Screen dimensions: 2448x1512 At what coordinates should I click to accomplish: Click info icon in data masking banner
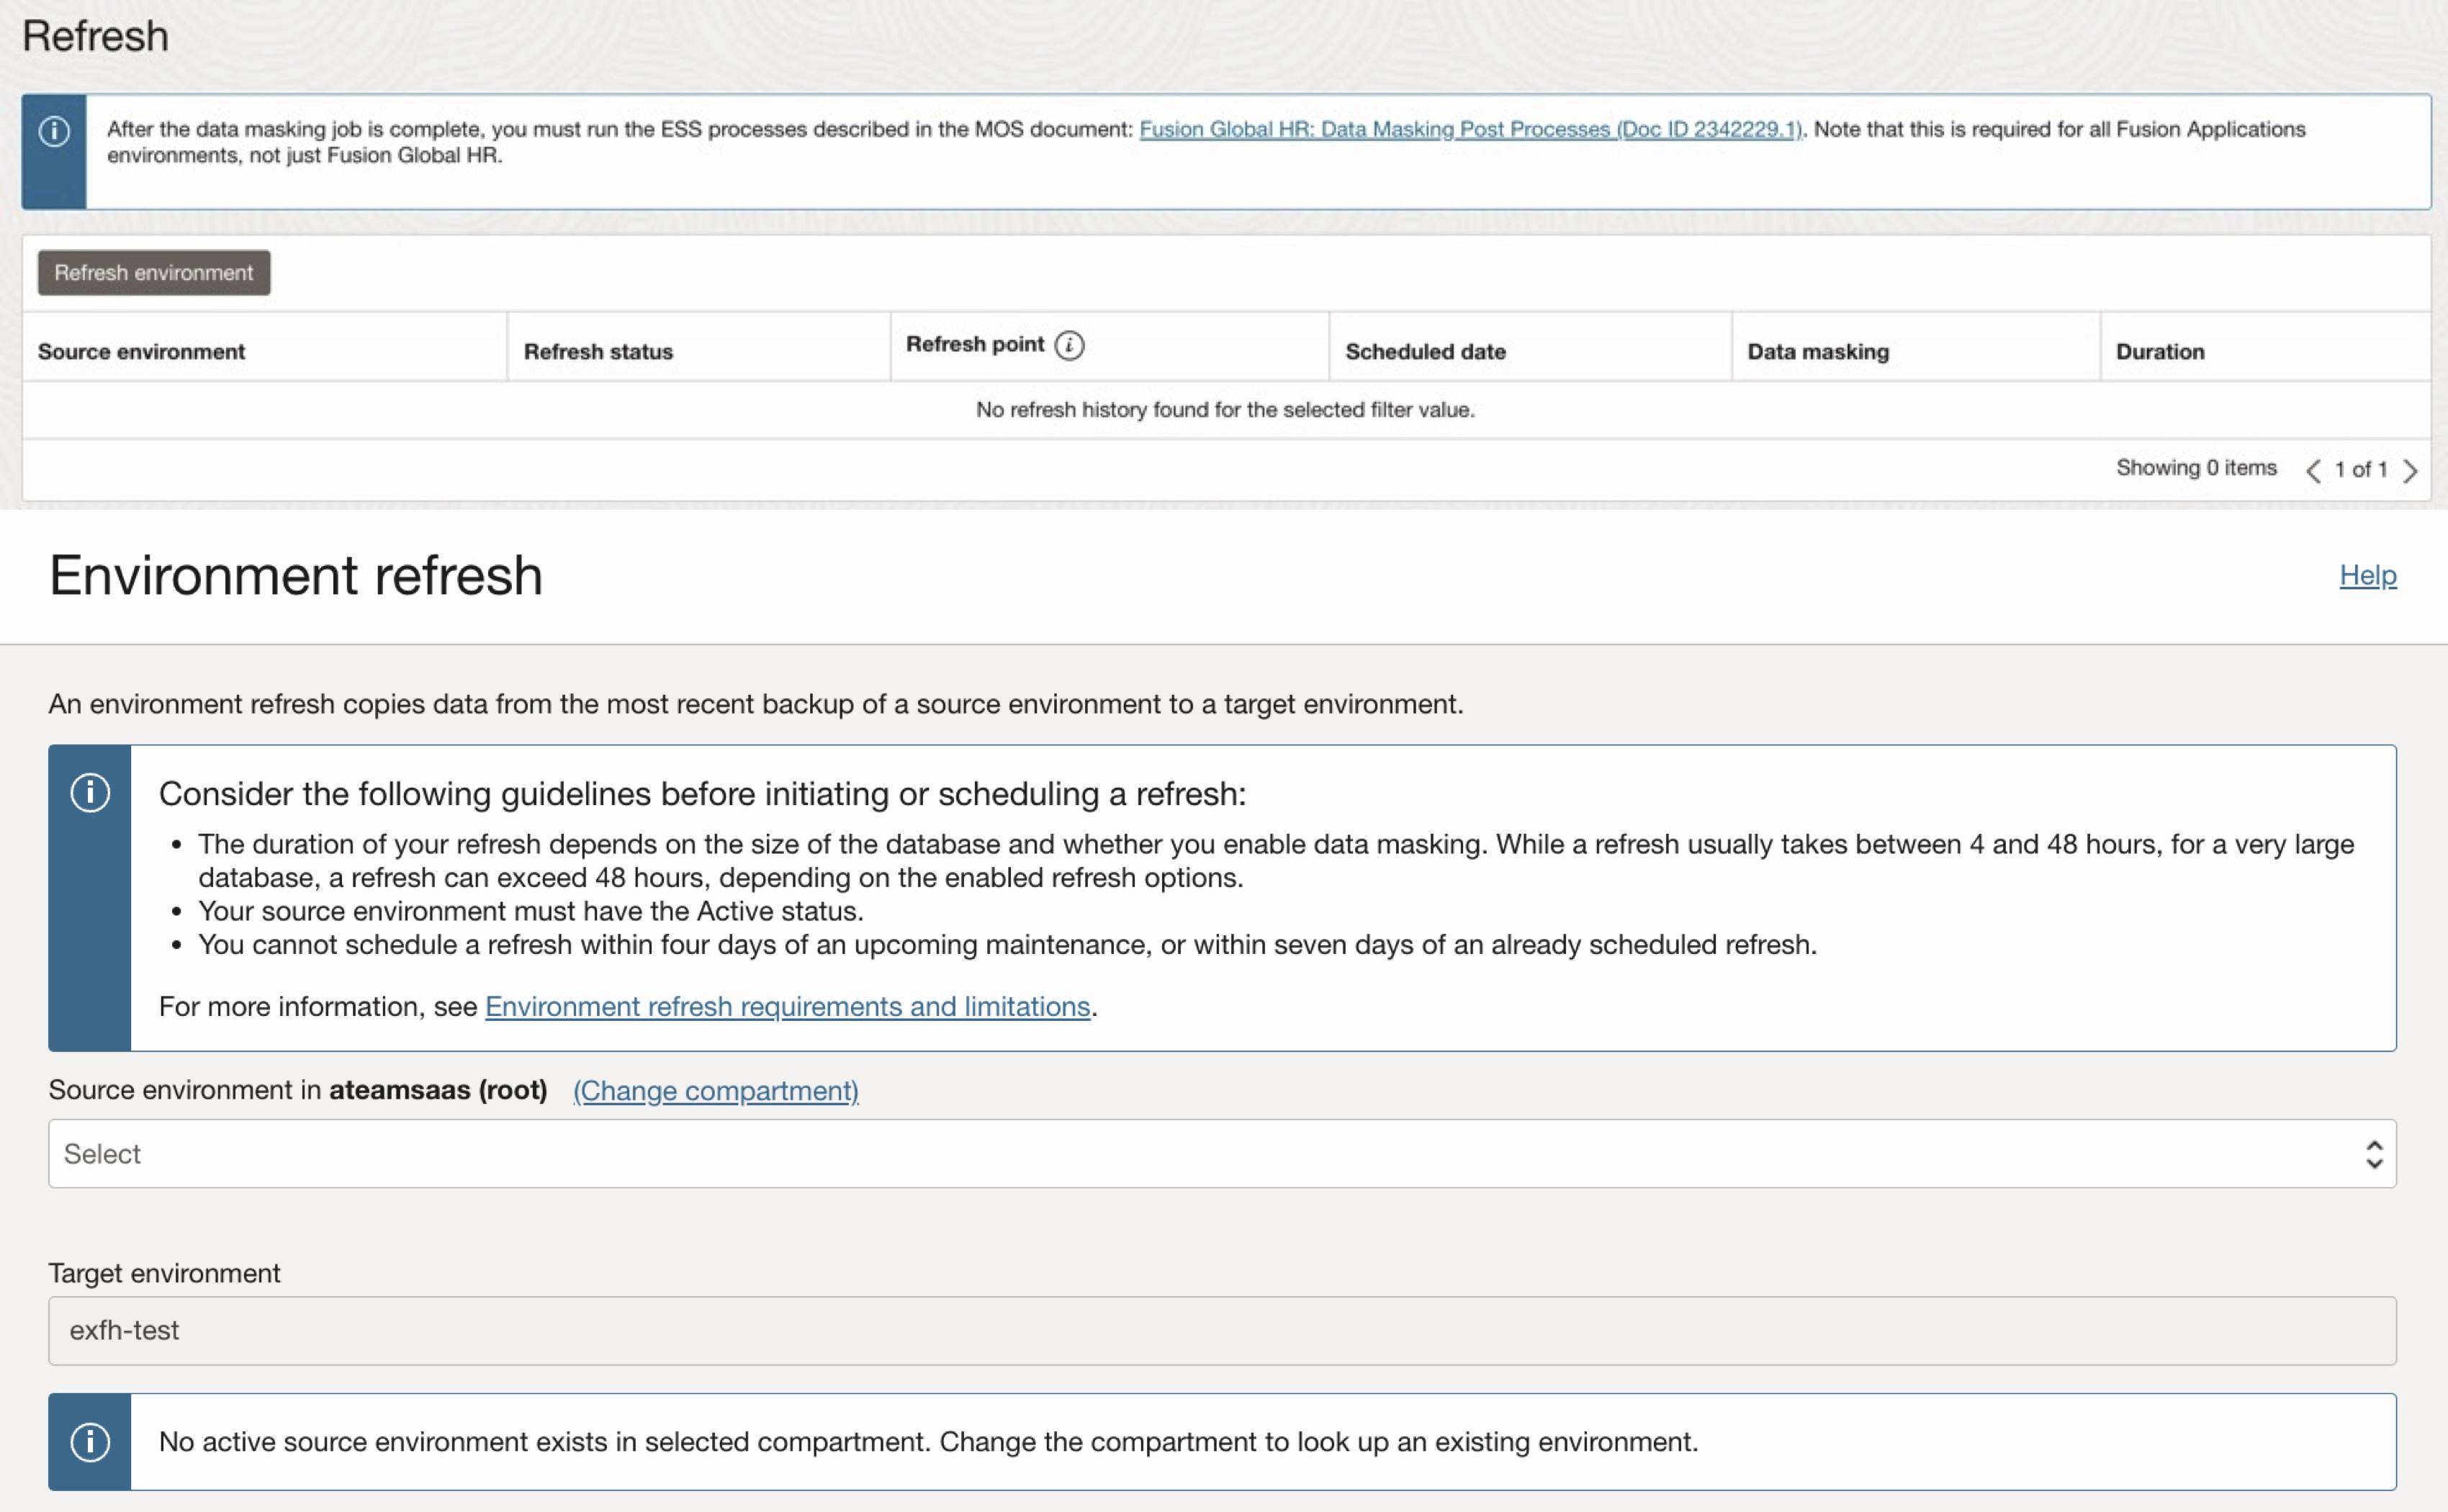click(54, 131)
